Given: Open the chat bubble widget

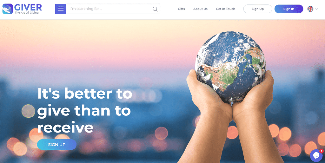Looking at the screenshot, I should 316,155.
